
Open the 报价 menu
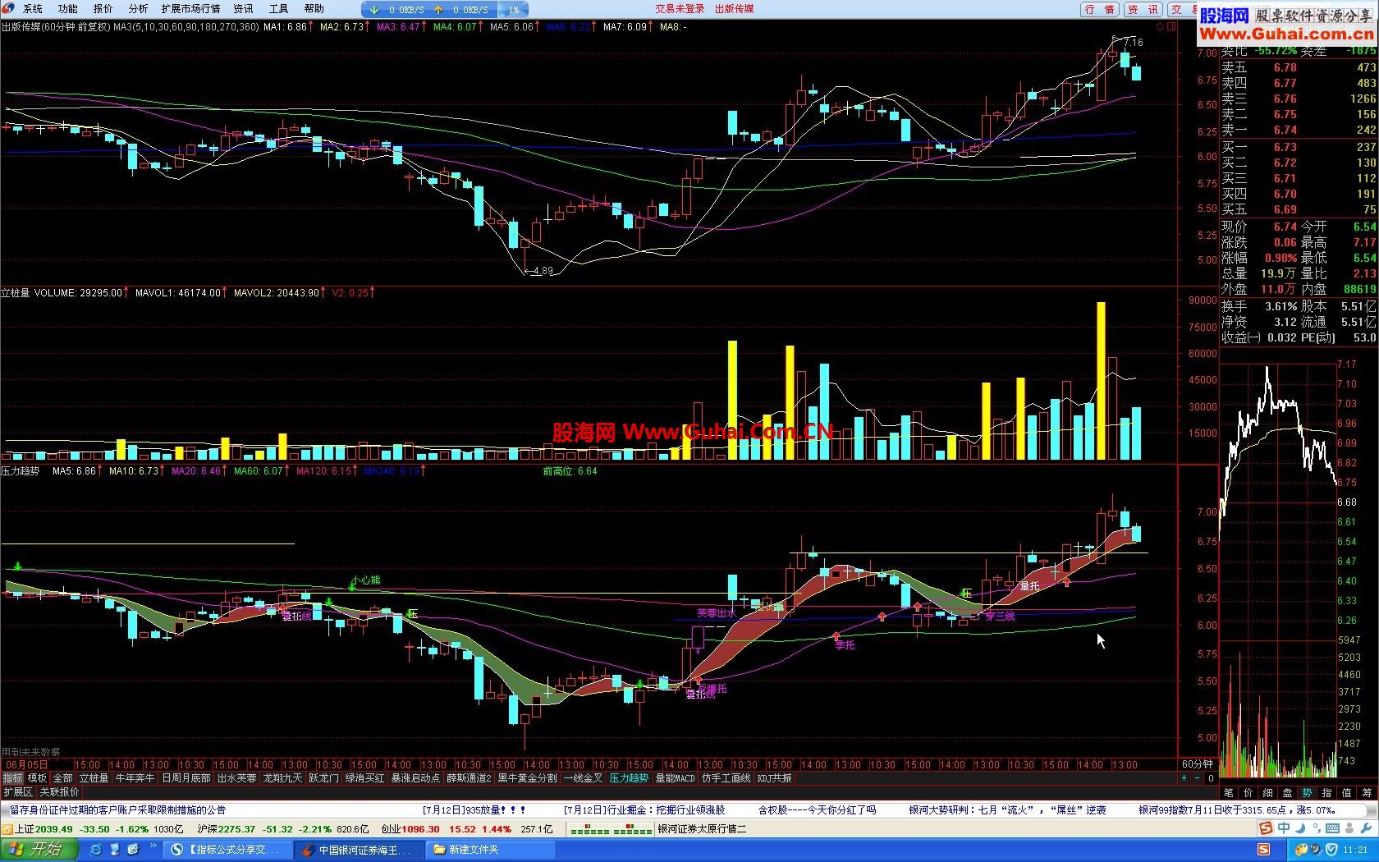coord(103,9)
